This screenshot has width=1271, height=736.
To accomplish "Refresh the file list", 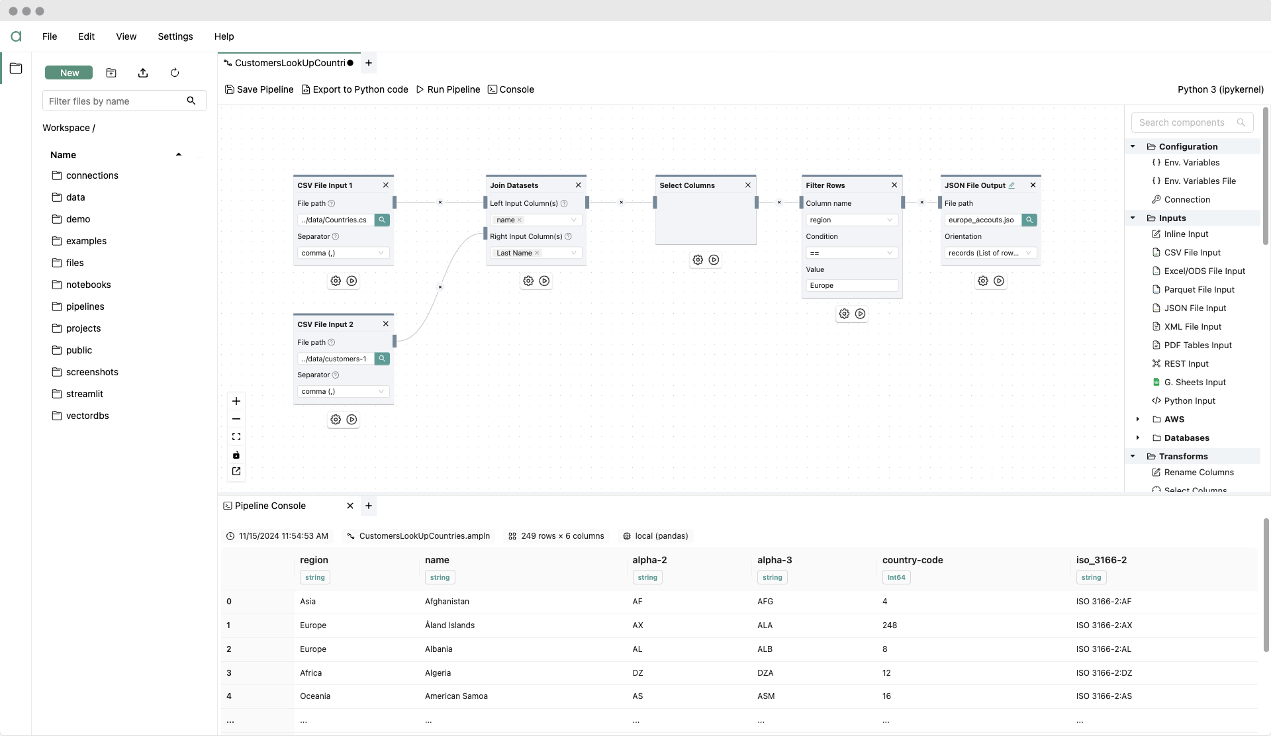I will tap(175, 73).
